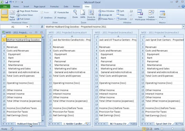
Task: Click scroll down arrow in first window
Action: [x=43, y=121]
